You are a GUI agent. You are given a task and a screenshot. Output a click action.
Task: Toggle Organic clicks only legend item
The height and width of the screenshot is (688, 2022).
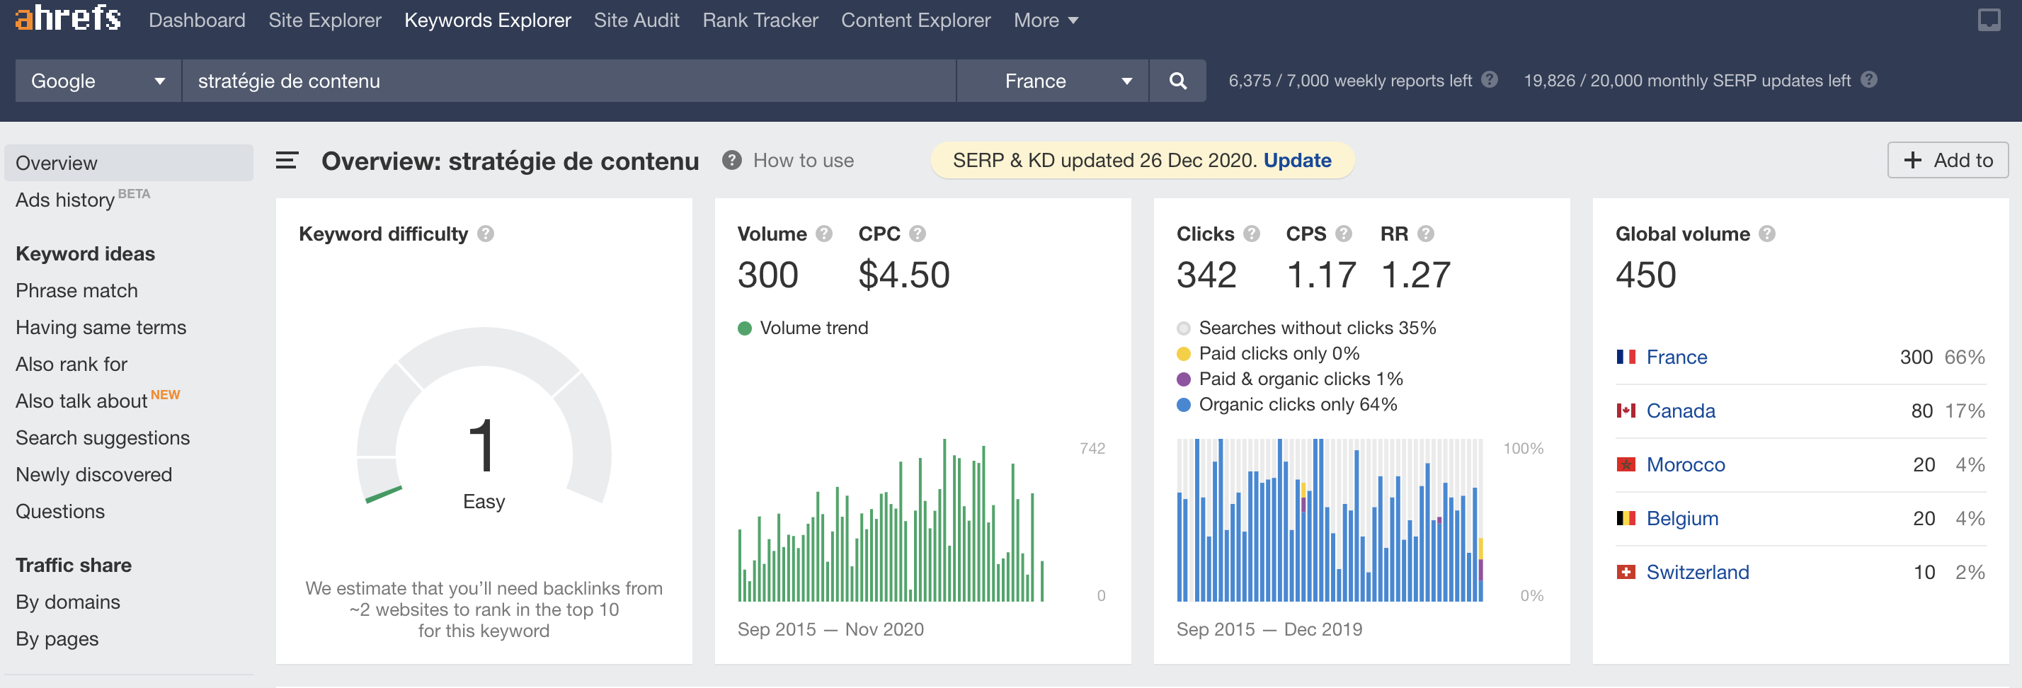tap(1287, 405)
